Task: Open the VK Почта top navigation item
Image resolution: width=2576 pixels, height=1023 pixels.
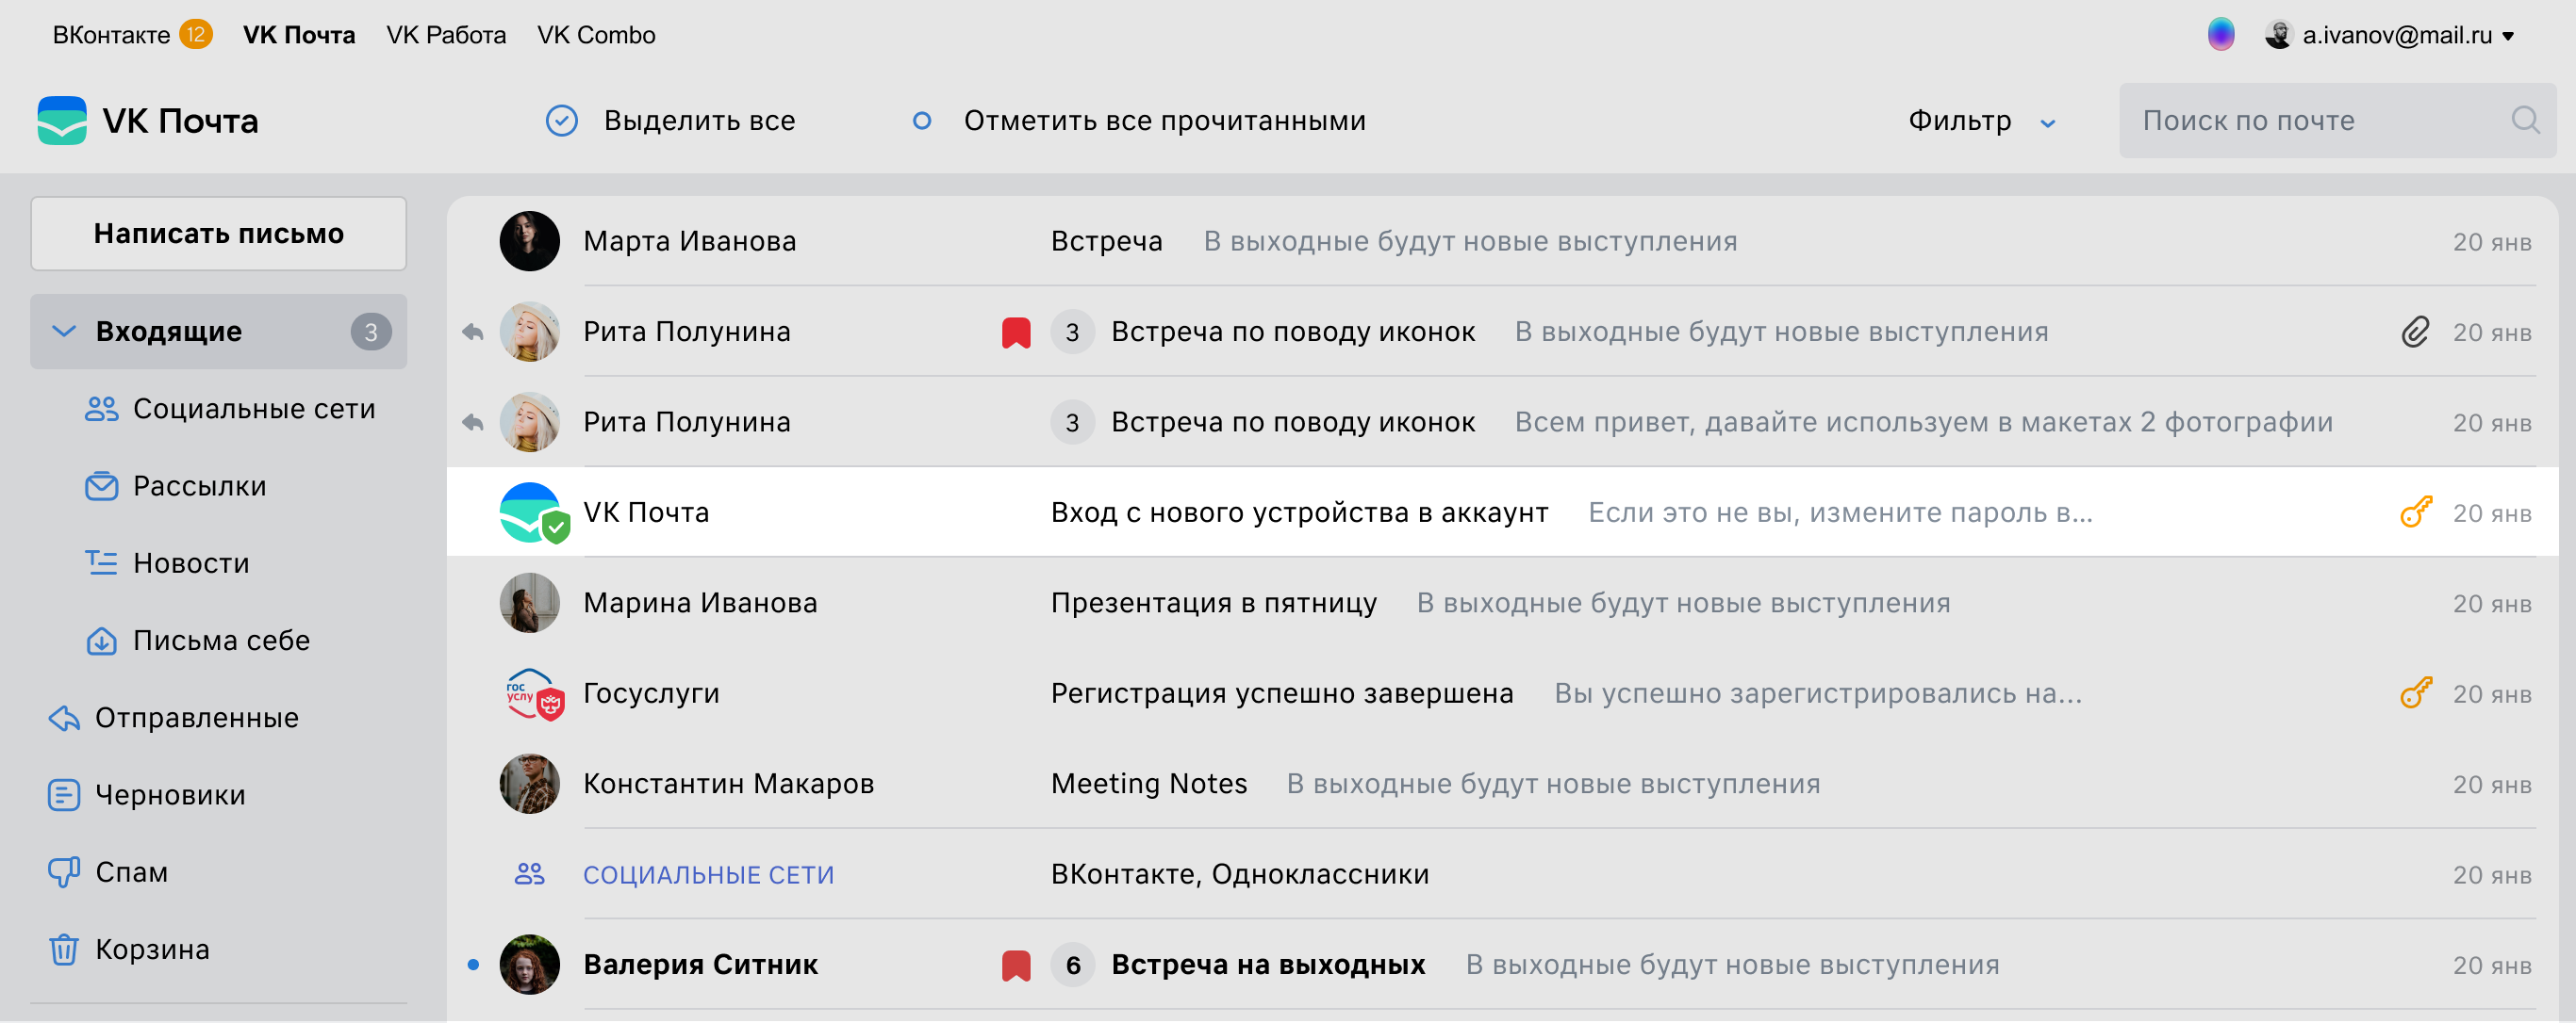Action: pos(299,35)
